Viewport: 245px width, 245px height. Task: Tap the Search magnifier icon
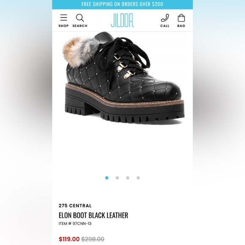(80, 18)
